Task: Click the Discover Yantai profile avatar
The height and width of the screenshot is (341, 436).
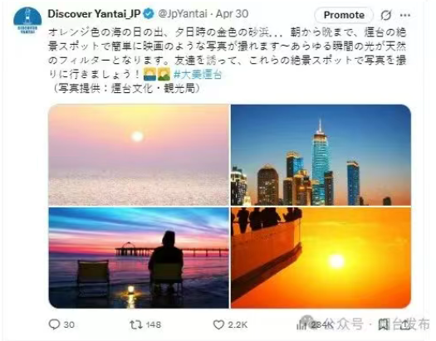Action: pyautogui.click(x=27, y=21)
